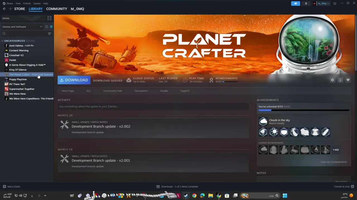Image resolution: width=357 pixels, height=200 pixels.
Task: Open the Guides link
Action: click(164, 91)
